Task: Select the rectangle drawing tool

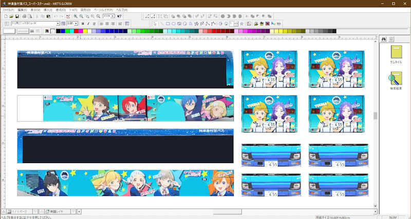Action: (168, 24)
